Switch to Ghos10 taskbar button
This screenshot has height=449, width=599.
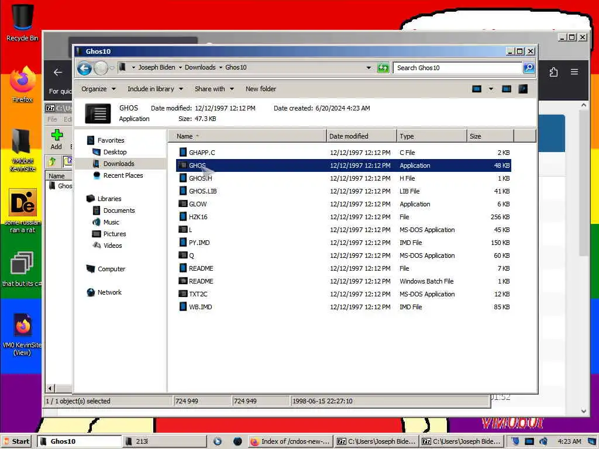point(79,441)
